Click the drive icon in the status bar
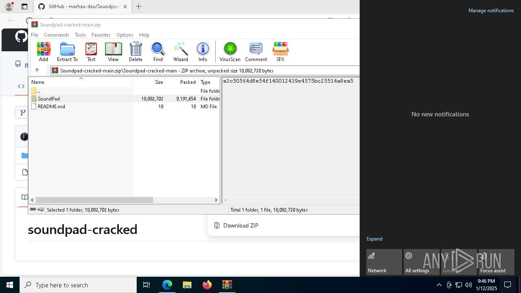Viewport: 521px width, 293px height. (33, 210)
